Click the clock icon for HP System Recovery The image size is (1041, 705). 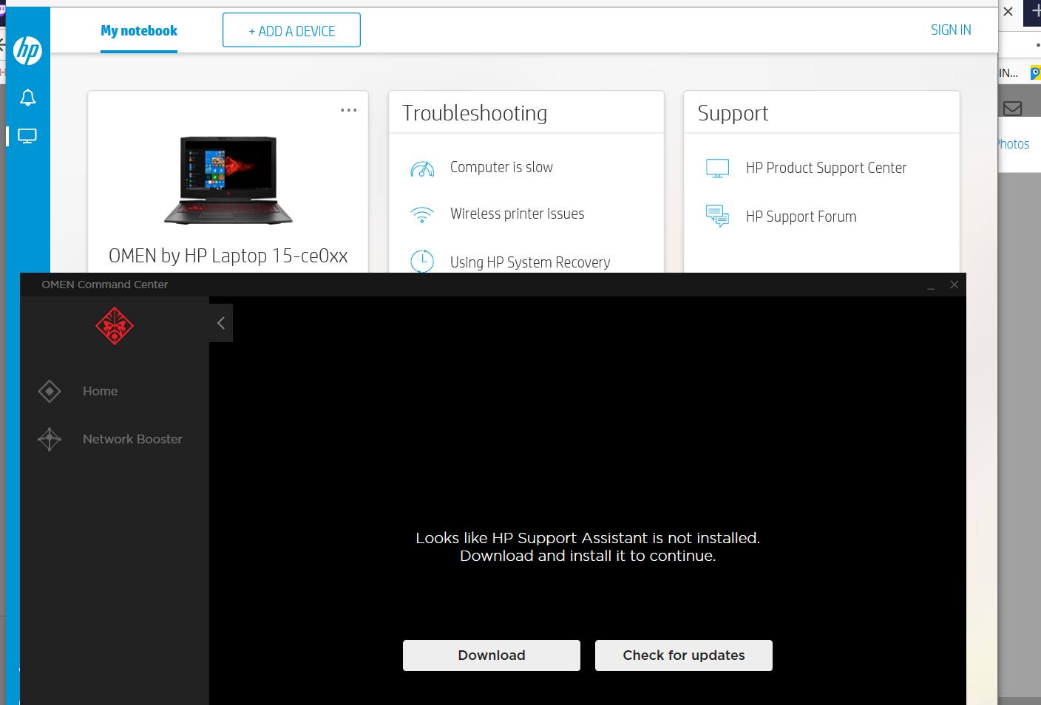pyautogui.click(x=422, y=262)
